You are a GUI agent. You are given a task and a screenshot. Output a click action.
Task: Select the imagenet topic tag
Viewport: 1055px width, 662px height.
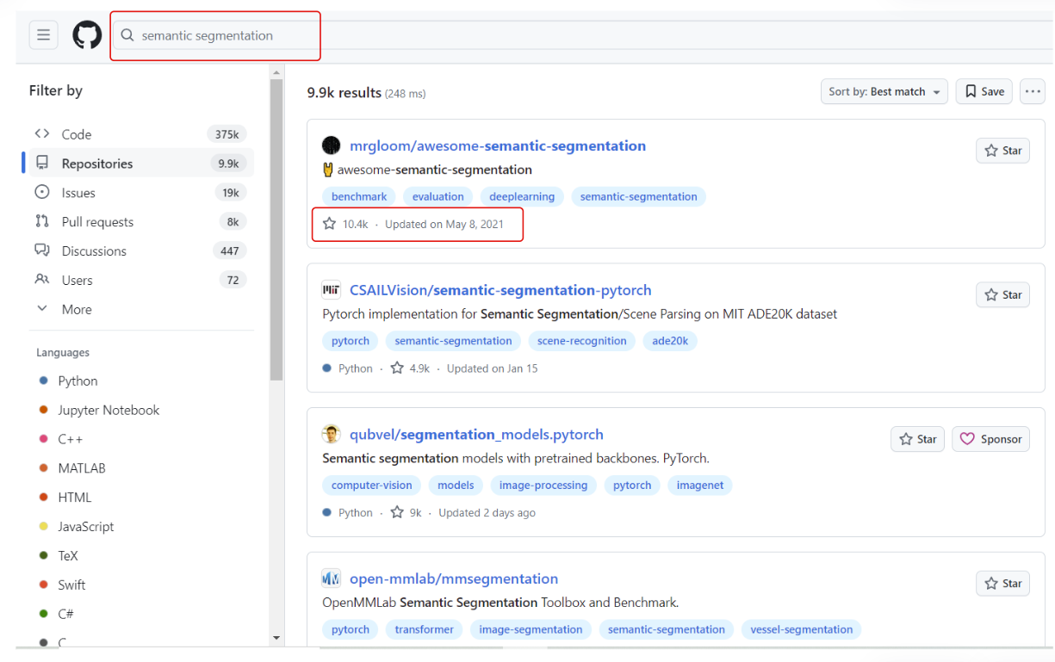[x=700, y=486]
